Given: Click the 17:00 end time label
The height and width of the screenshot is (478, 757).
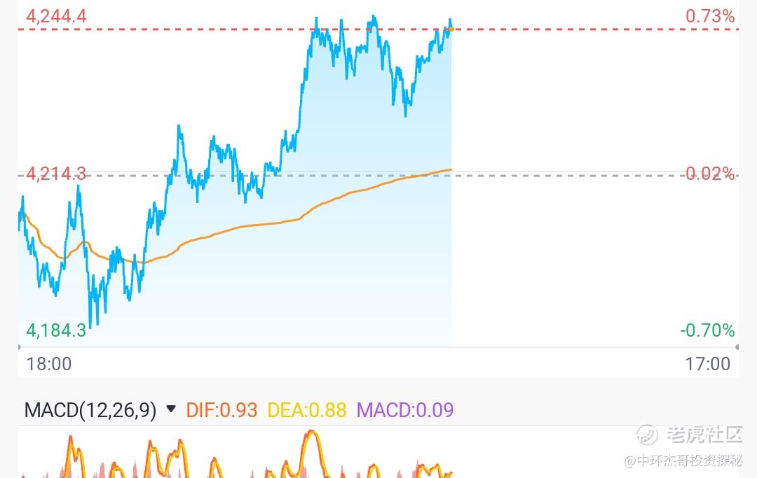Looking at the screenshot, I should coord(707,364).
